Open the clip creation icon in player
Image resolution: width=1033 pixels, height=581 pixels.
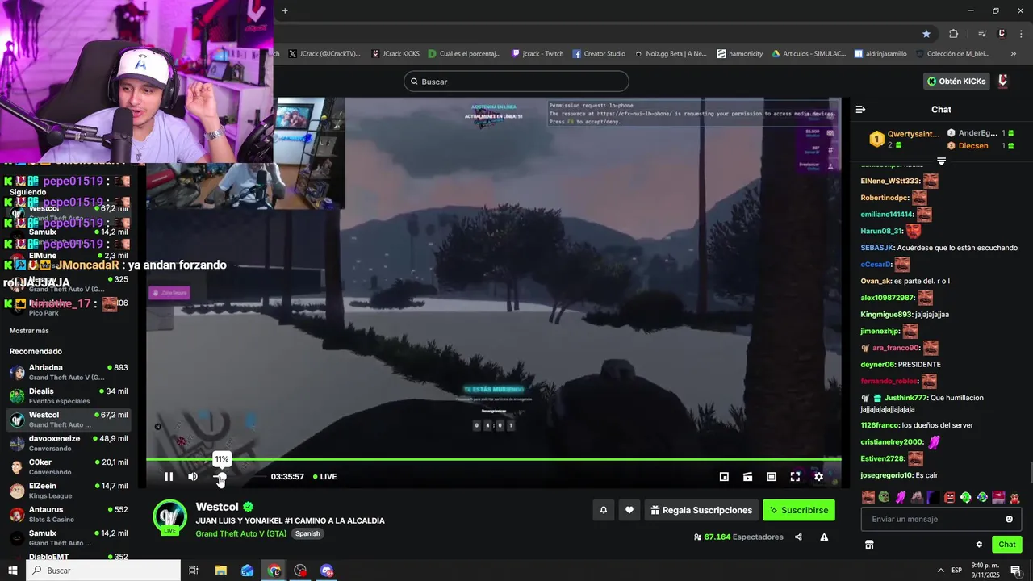pyautogui.click(x=748, y=477)
